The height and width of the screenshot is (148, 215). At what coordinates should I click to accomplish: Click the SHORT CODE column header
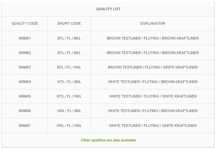click(x=69, y=23)
